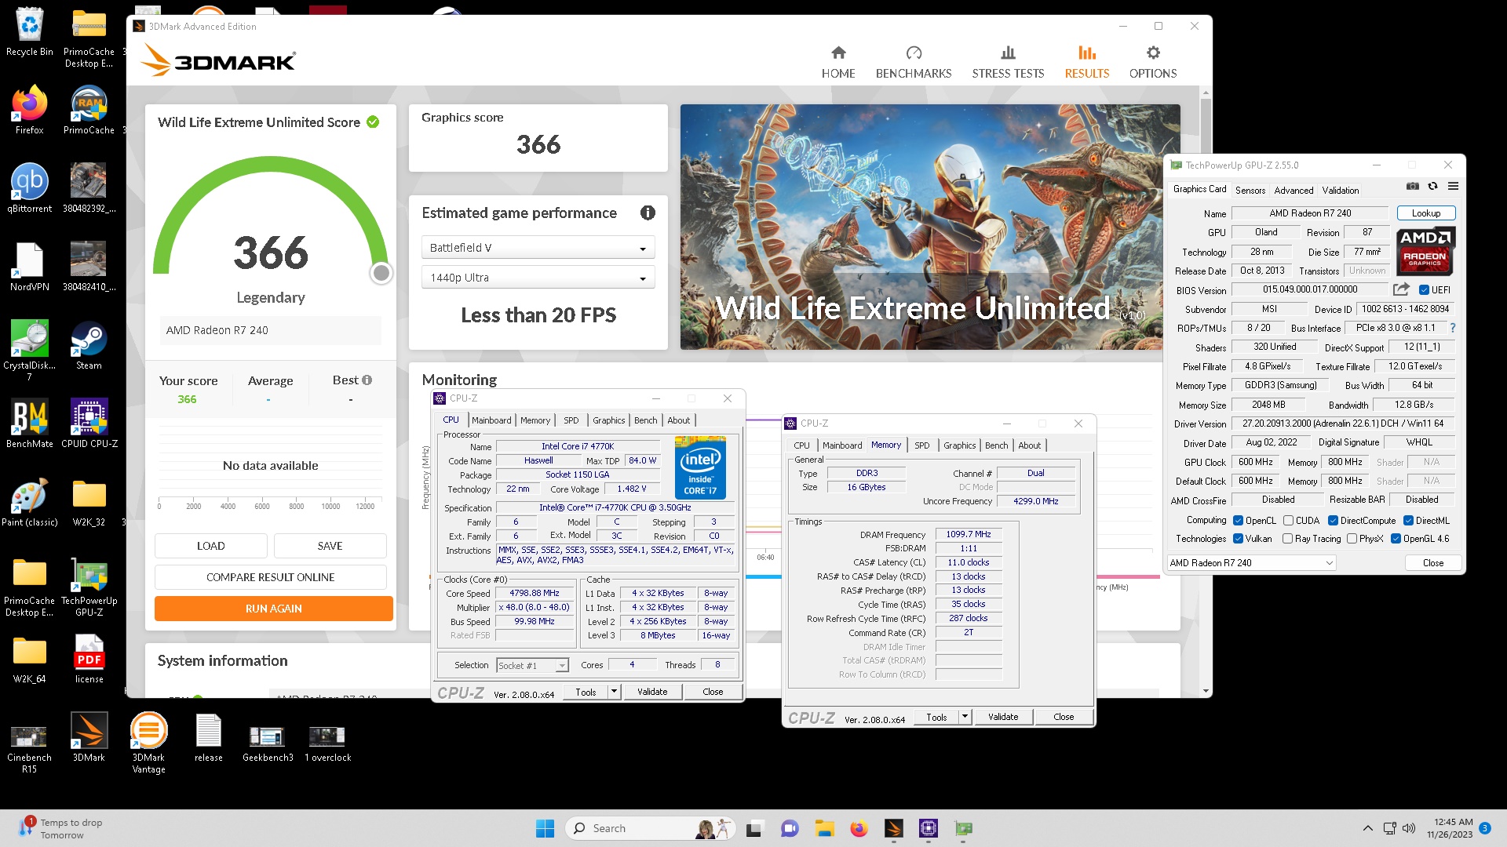
Task: Click COMPARE RESULT ONLINE
Action: coord(270,577)
